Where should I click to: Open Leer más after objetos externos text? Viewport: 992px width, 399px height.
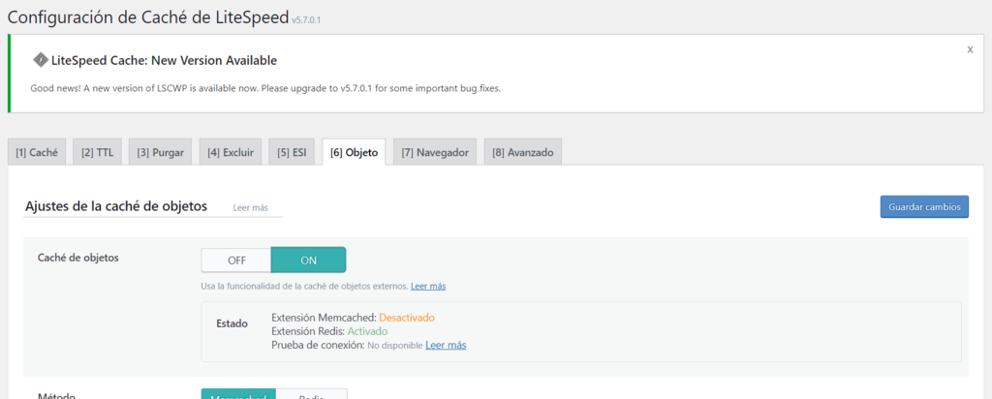click(x=428, y=286)
